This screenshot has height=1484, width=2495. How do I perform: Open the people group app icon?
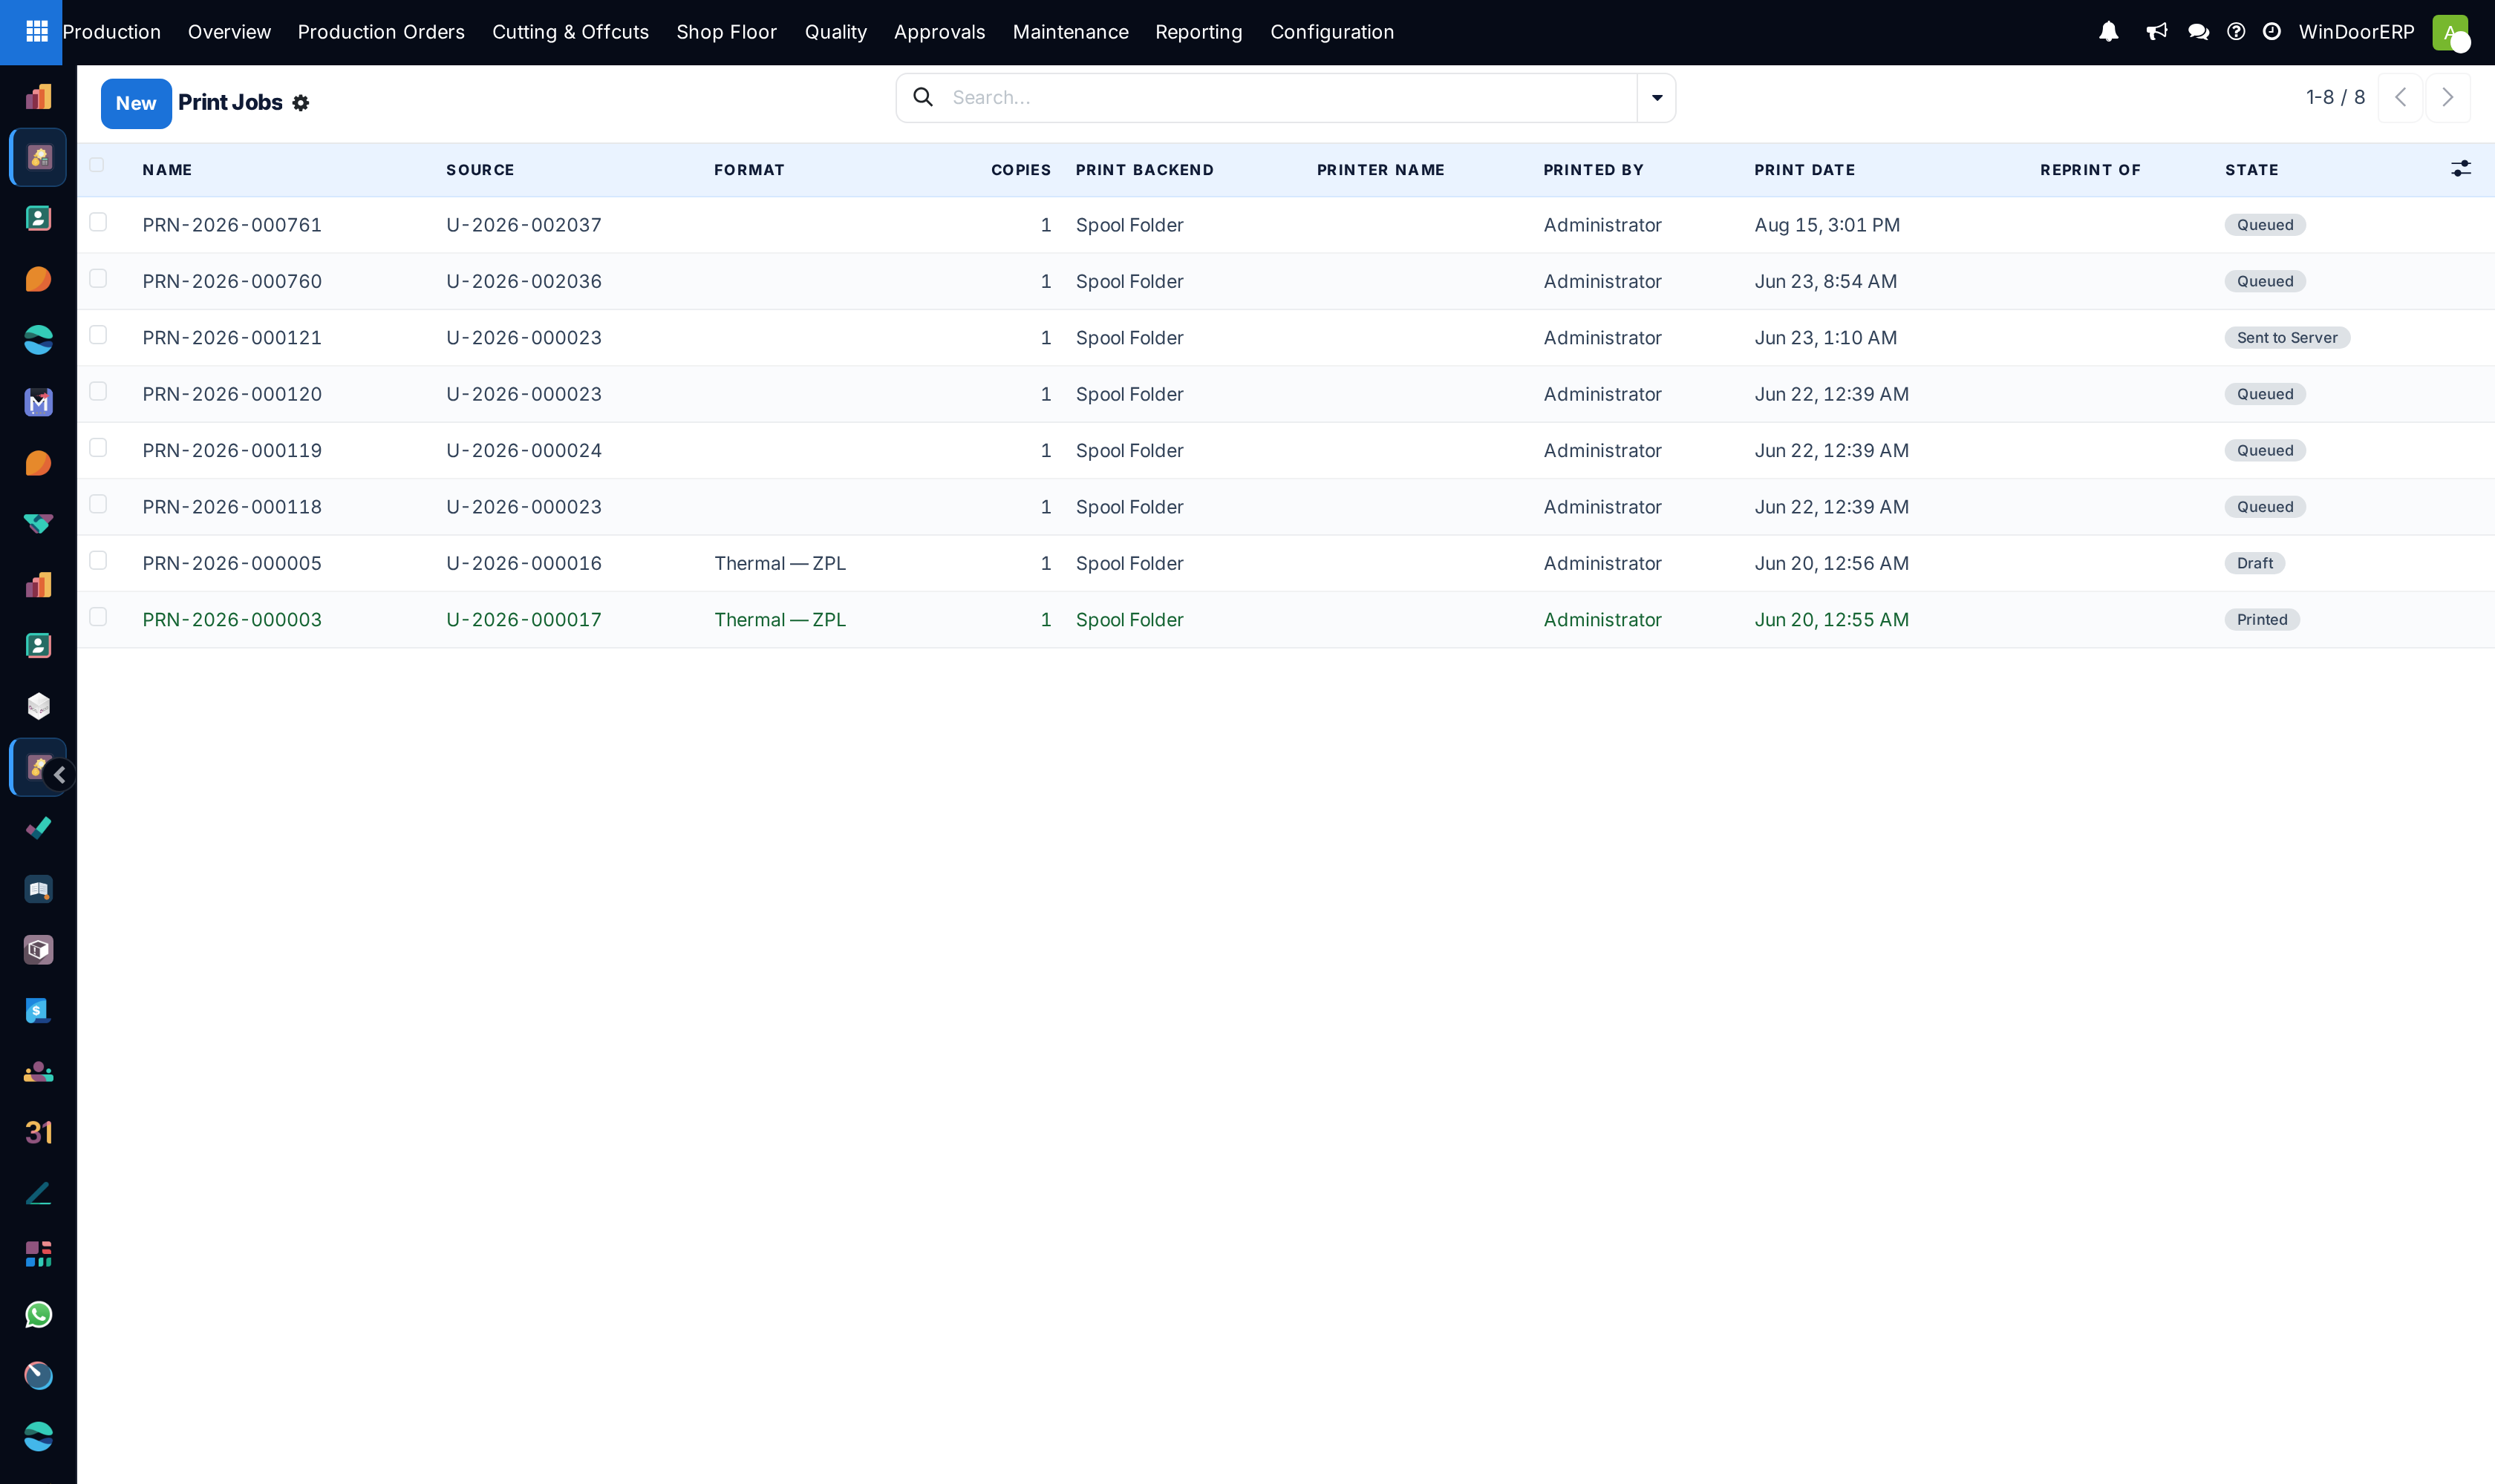point(38,1072)
